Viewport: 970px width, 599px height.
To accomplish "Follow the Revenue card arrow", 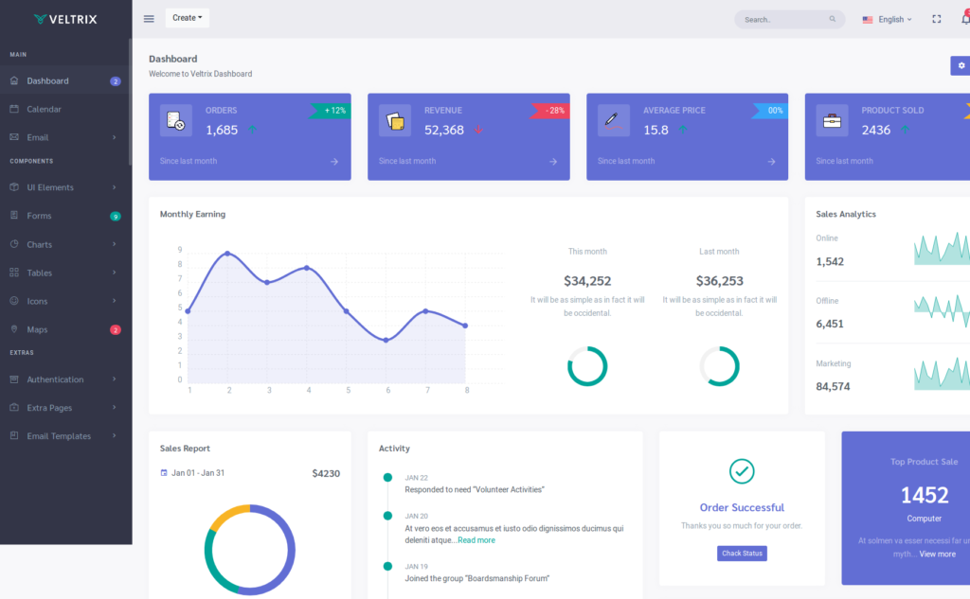I will [553, 161].
